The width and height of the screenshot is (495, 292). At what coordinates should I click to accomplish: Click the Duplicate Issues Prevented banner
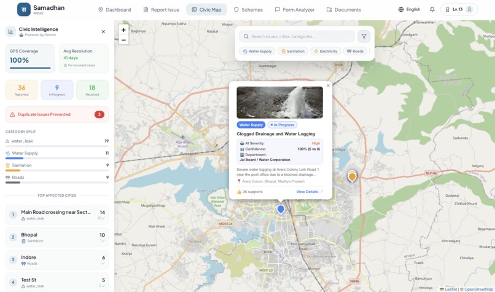point(57,114)
